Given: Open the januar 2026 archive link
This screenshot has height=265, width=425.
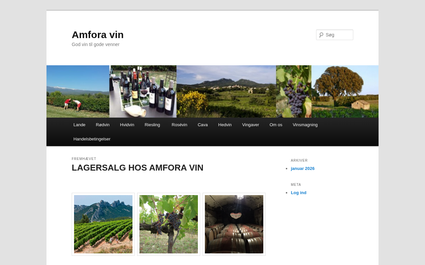Looking at the screenshot, I should [x=302, y=169].
